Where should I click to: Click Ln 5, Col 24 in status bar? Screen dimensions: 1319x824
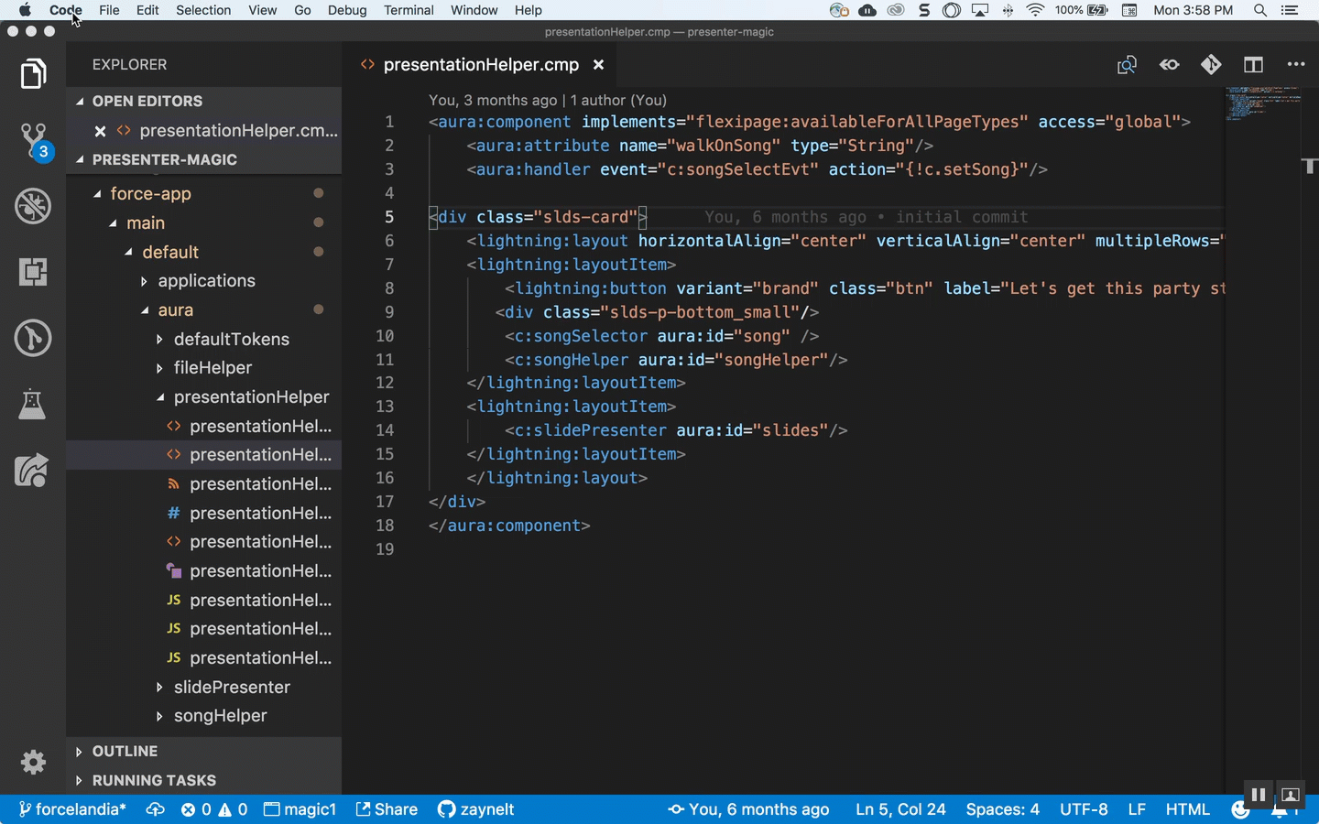tap(900, 809)
